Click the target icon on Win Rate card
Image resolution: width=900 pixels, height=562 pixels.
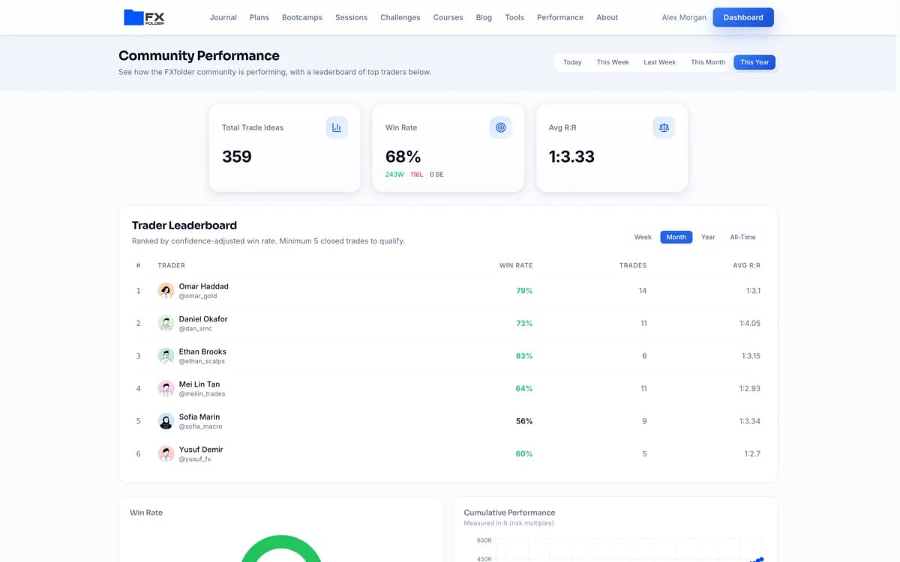click(x=500, y=127)
